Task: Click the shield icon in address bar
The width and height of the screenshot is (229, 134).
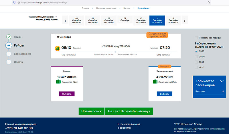Action: click(14, 2)
